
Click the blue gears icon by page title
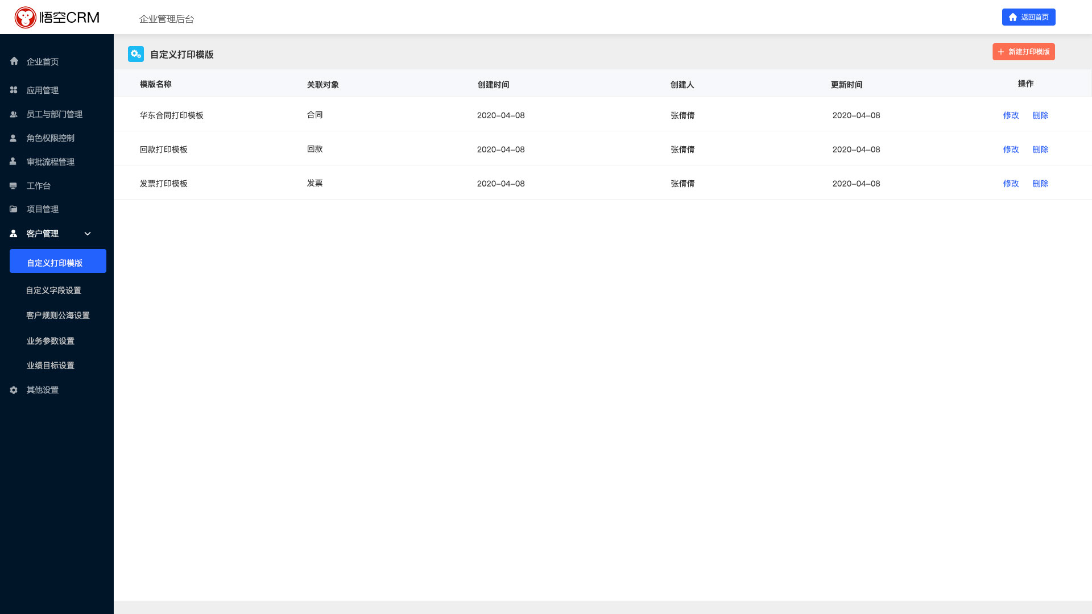[136, 54]
